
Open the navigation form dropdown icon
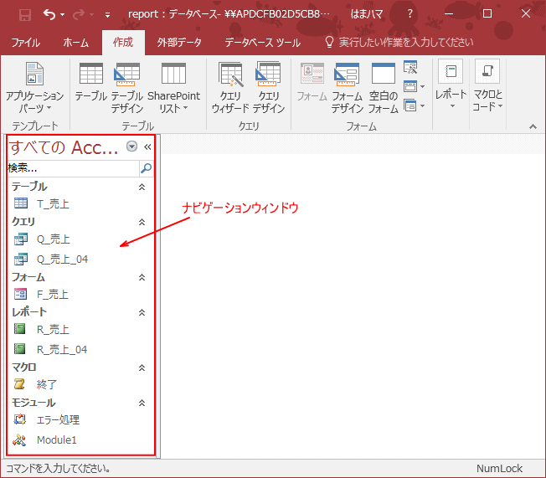(415, 86)
